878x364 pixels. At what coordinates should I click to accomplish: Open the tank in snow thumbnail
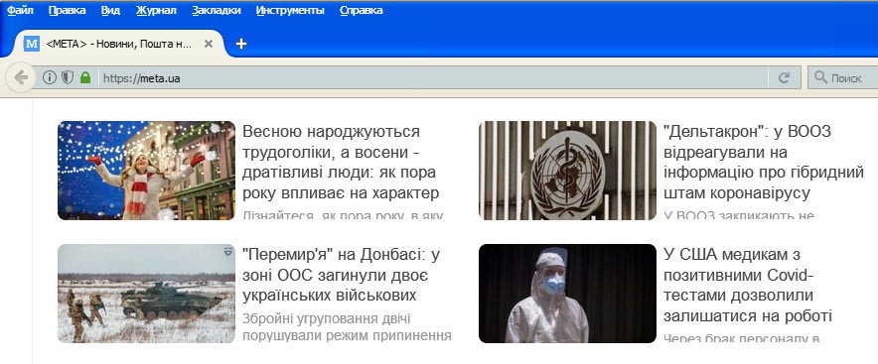[x=146, y=293]
